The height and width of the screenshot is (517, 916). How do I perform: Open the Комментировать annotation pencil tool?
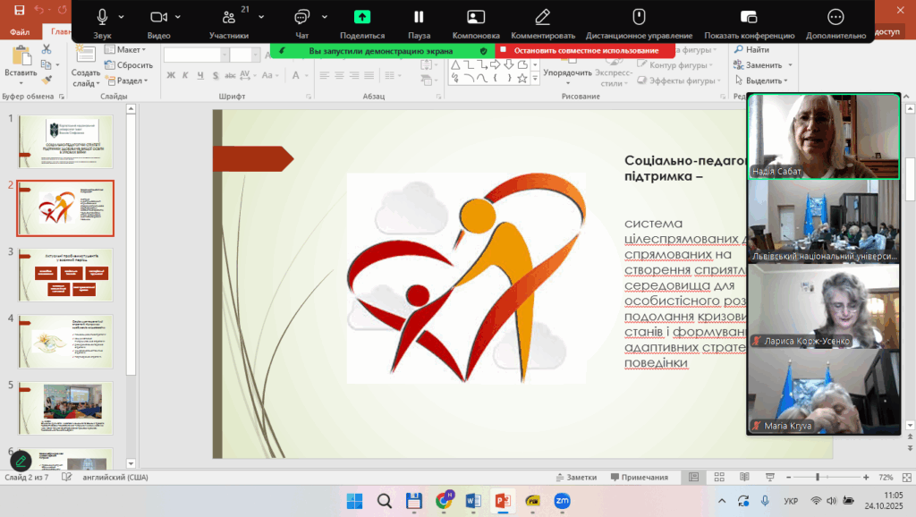coord(542,17)
